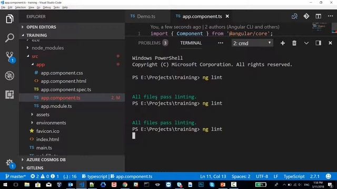This screenshot has width=337, height=189.
Task: Open the File menu
Action: pyautogui.click(x=3, y=7)
